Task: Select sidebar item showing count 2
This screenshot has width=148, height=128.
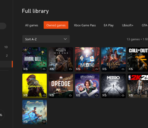Action: (x=7, y=56)
